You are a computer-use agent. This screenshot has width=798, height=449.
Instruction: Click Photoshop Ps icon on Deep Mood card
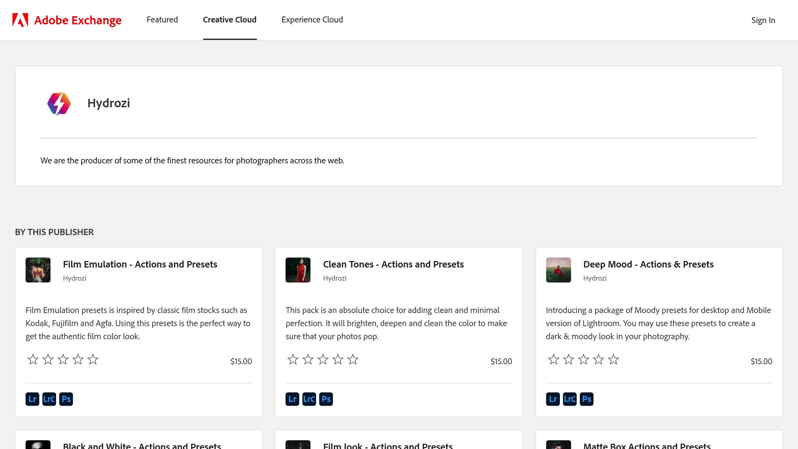click(x=587, y=399)
